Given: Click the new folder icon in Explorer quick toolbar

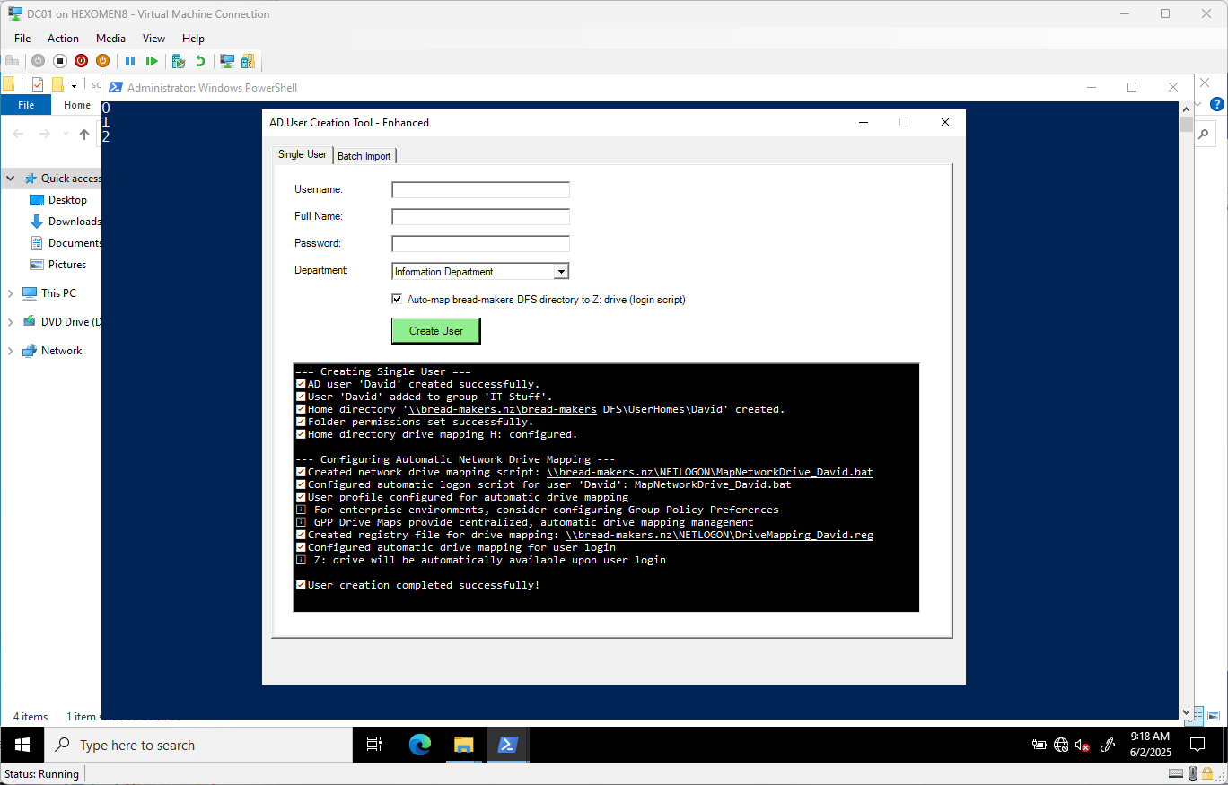Looking at the screenshot, I should [x=57, y=84].
